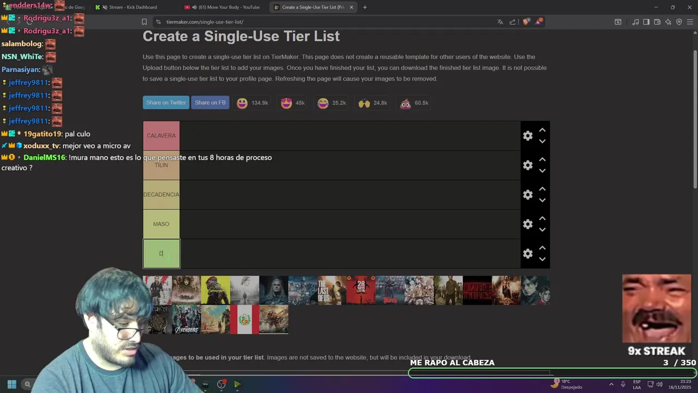Select Stranger Things thumbnail
The width and height of the screenshot is (698, 393).
click(477, 290)
